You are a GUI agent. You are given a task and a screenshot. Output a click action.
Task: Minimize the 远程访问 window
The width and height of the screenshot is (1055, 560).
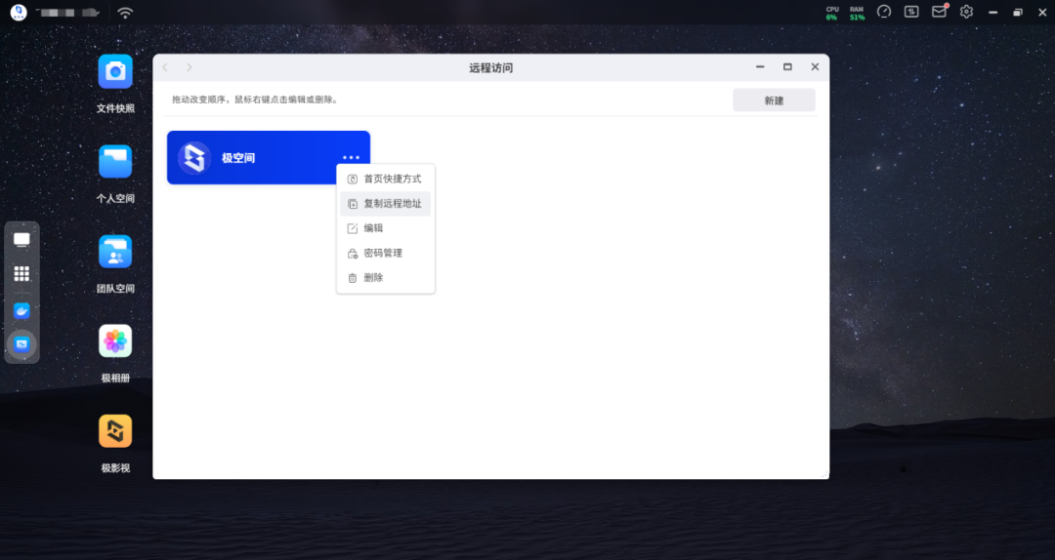coord(760,67)
